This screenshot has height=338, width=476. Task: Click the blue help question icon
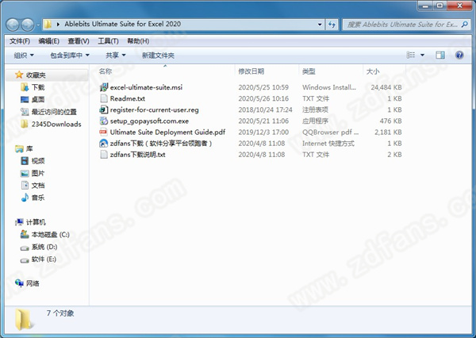pos(459,55)
